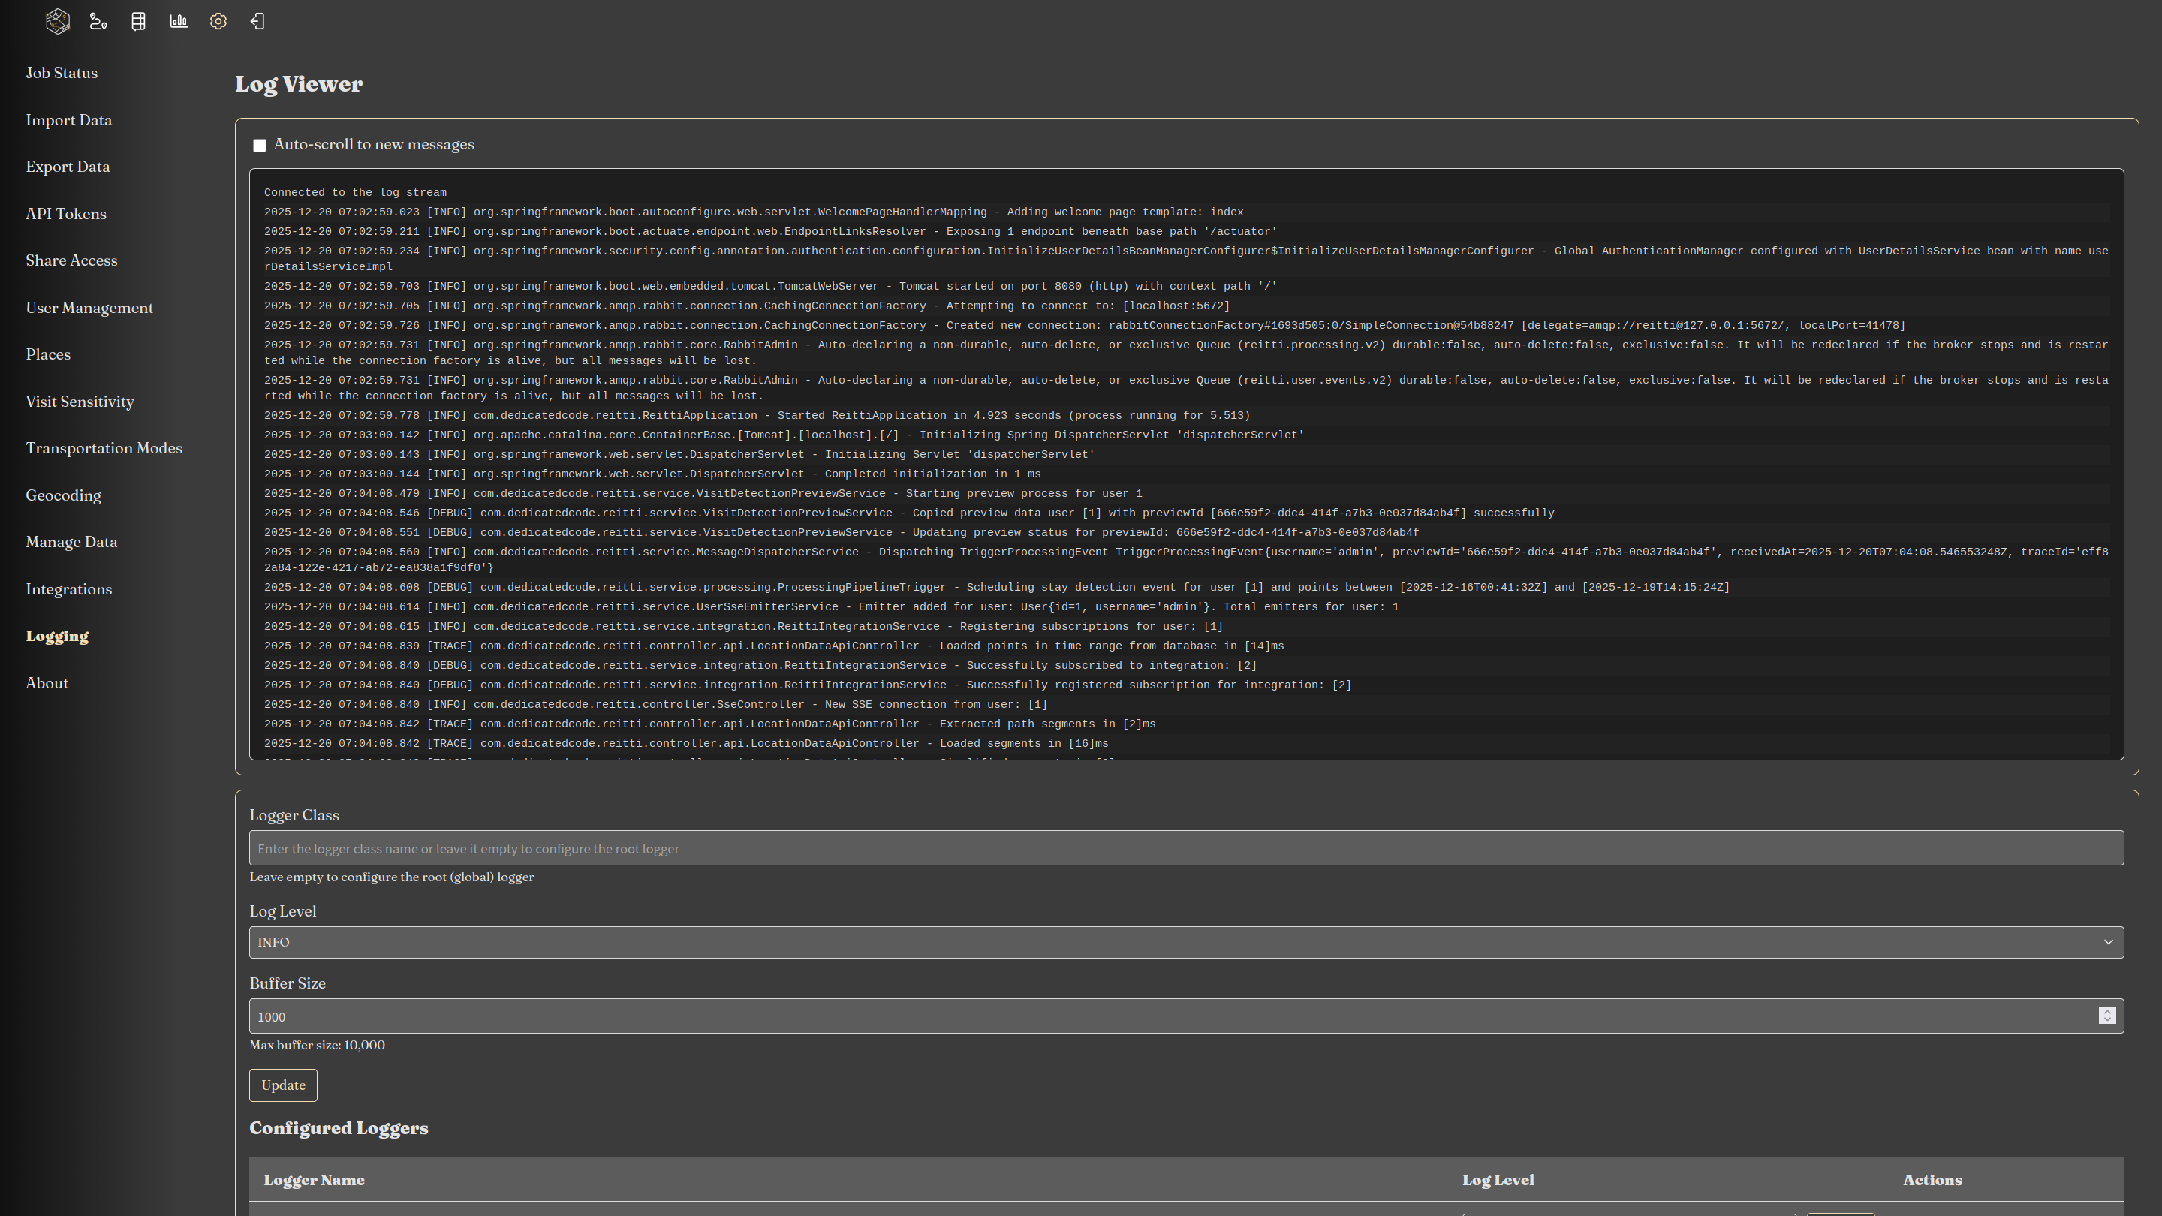
Task: Open the table grid view icon
Action: click(x=138, y=21)
